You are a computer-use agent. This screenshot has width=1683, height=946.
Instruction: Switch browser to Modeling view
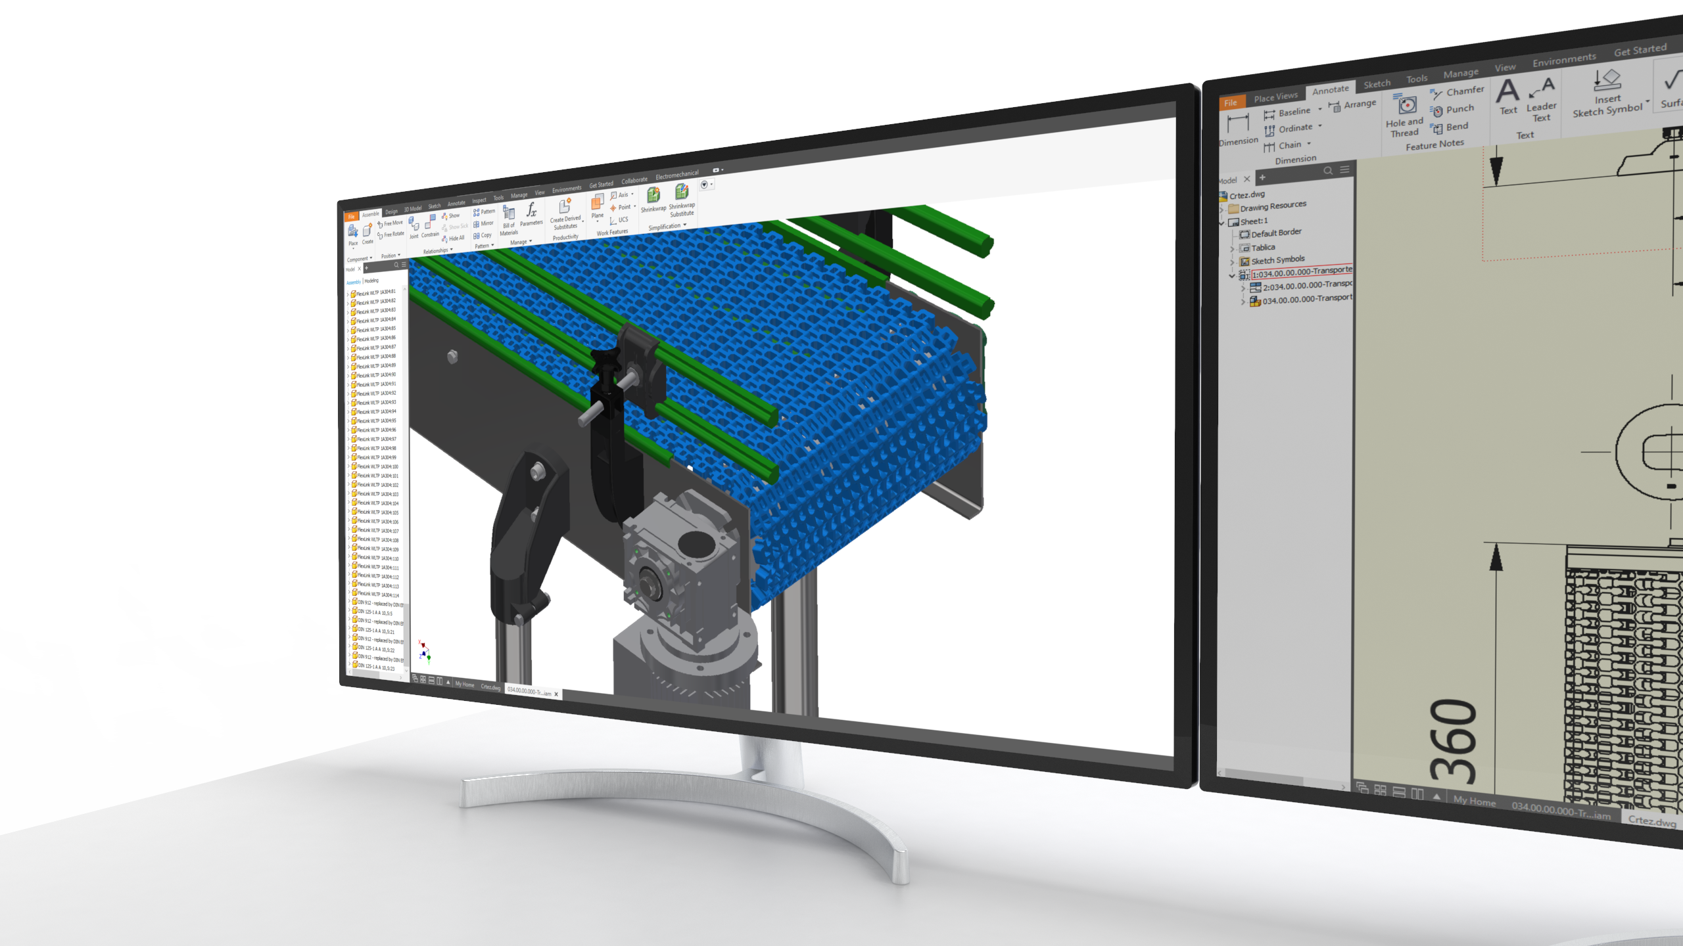[x=371, y=281]
